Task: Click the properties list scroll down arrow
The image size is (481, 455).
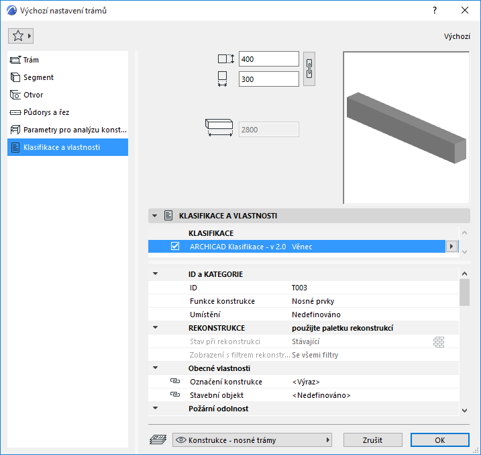Action: pos(464,411)
